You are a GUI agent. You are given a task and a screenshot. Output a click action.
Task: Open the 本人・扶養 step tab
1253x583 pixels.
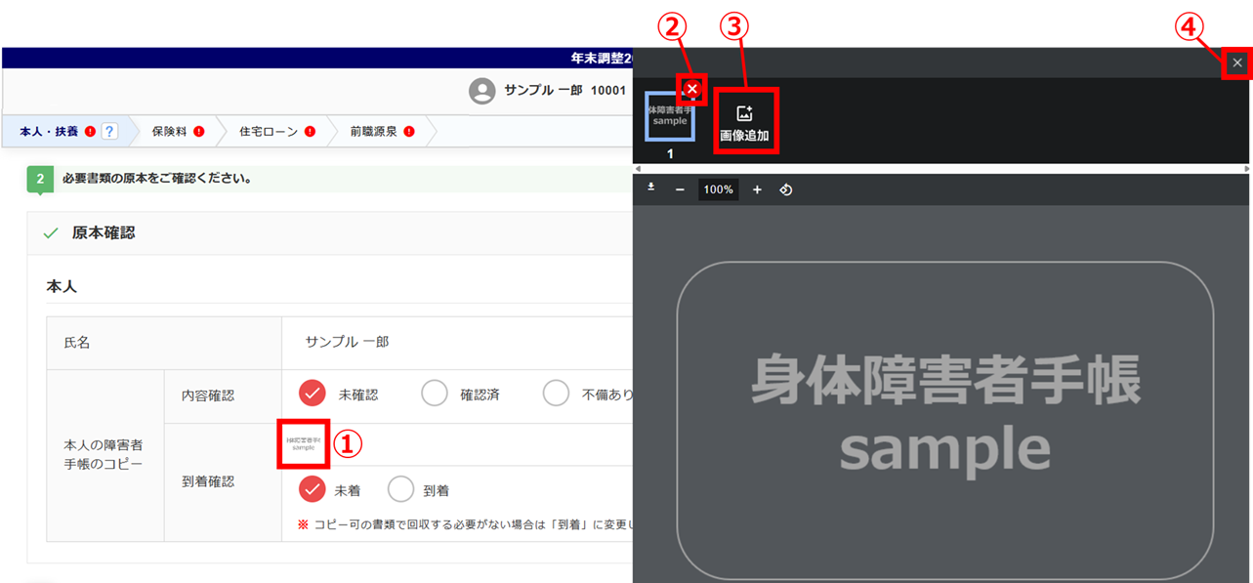66,131
